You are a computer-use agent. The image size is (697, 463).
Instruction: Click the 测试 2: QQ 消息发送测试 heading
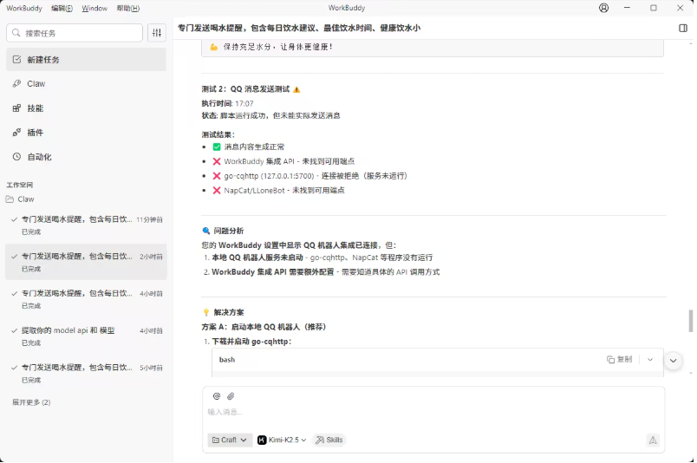[245, 89]
